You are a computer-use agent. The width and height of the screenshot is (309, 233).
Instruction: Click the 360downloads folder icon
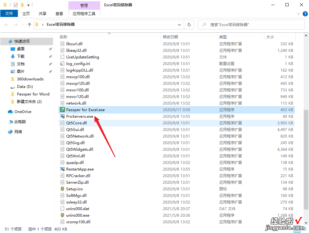pos(13,79)
